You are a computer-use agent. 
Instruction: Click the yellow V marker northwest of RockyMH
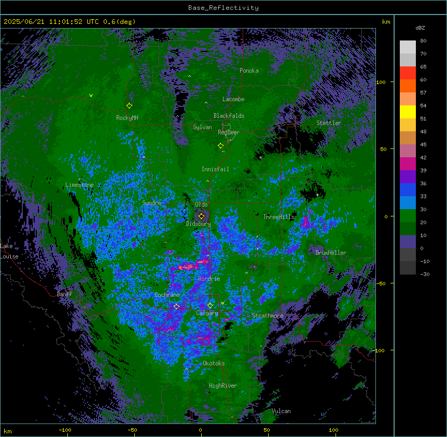[91, 95]
